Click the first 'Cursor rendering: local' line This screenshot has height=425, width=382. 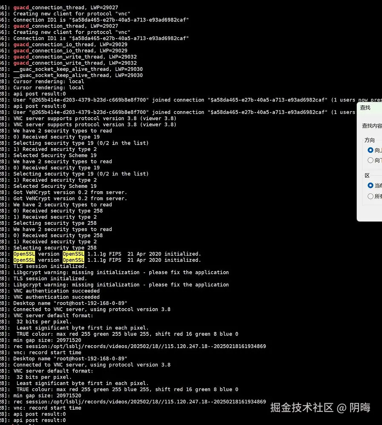(48, 81)
